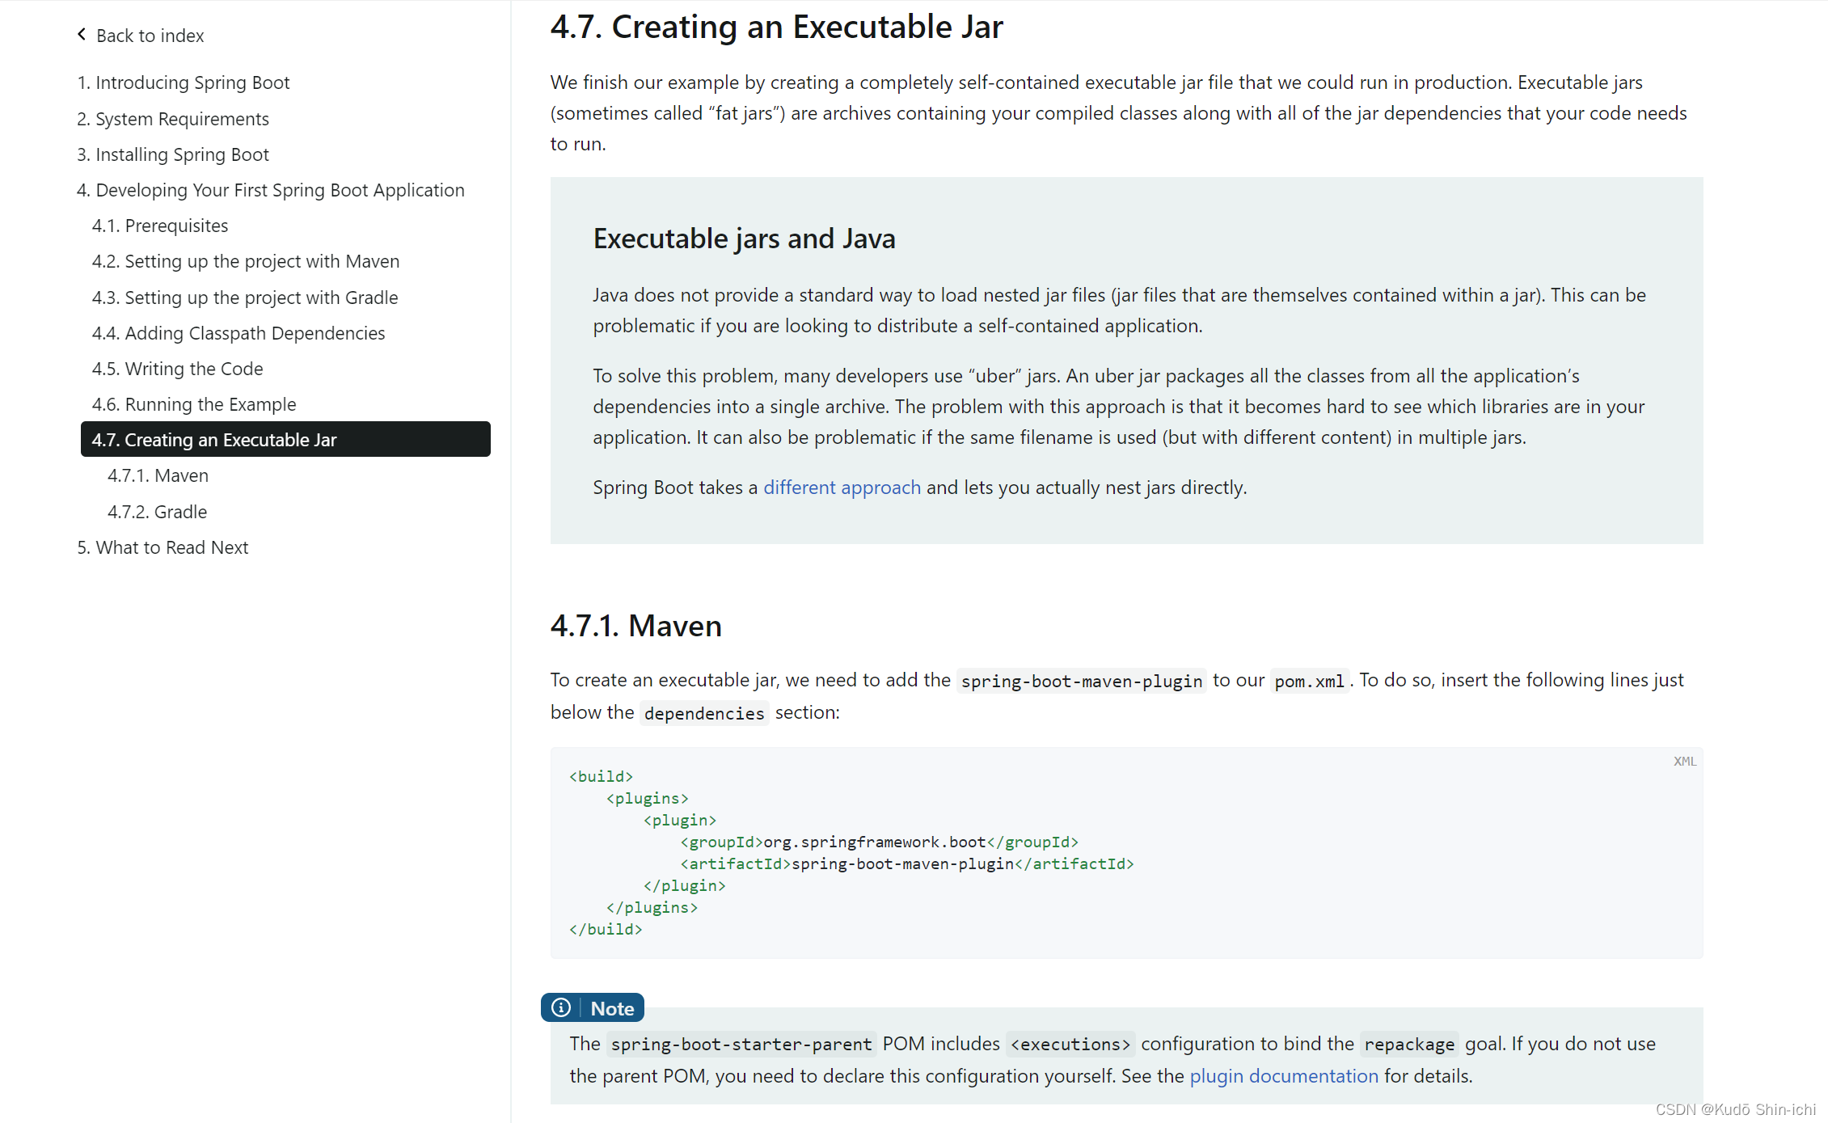Jump to 4.7.2. Gradle in sidebar
This screenshot has width=1828, height=1123.
[x=158, y=512]
